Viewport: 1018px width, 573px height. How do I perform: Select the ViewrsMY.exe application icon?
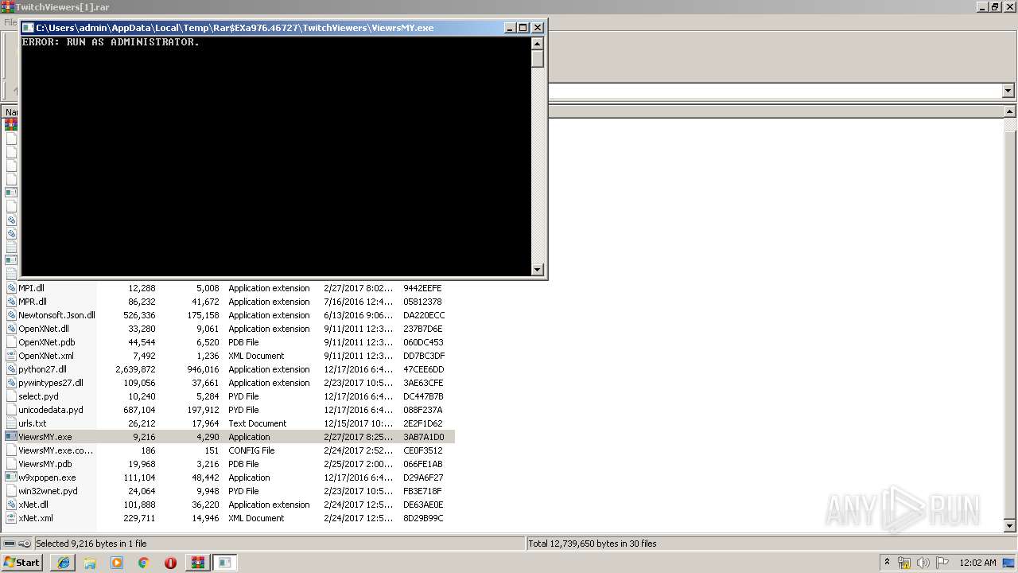coord(11,437)
